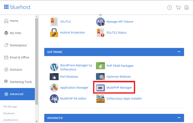Open the Manage API Tokens link
Viewport: 193px width, 123px height.
coord(120,22)
